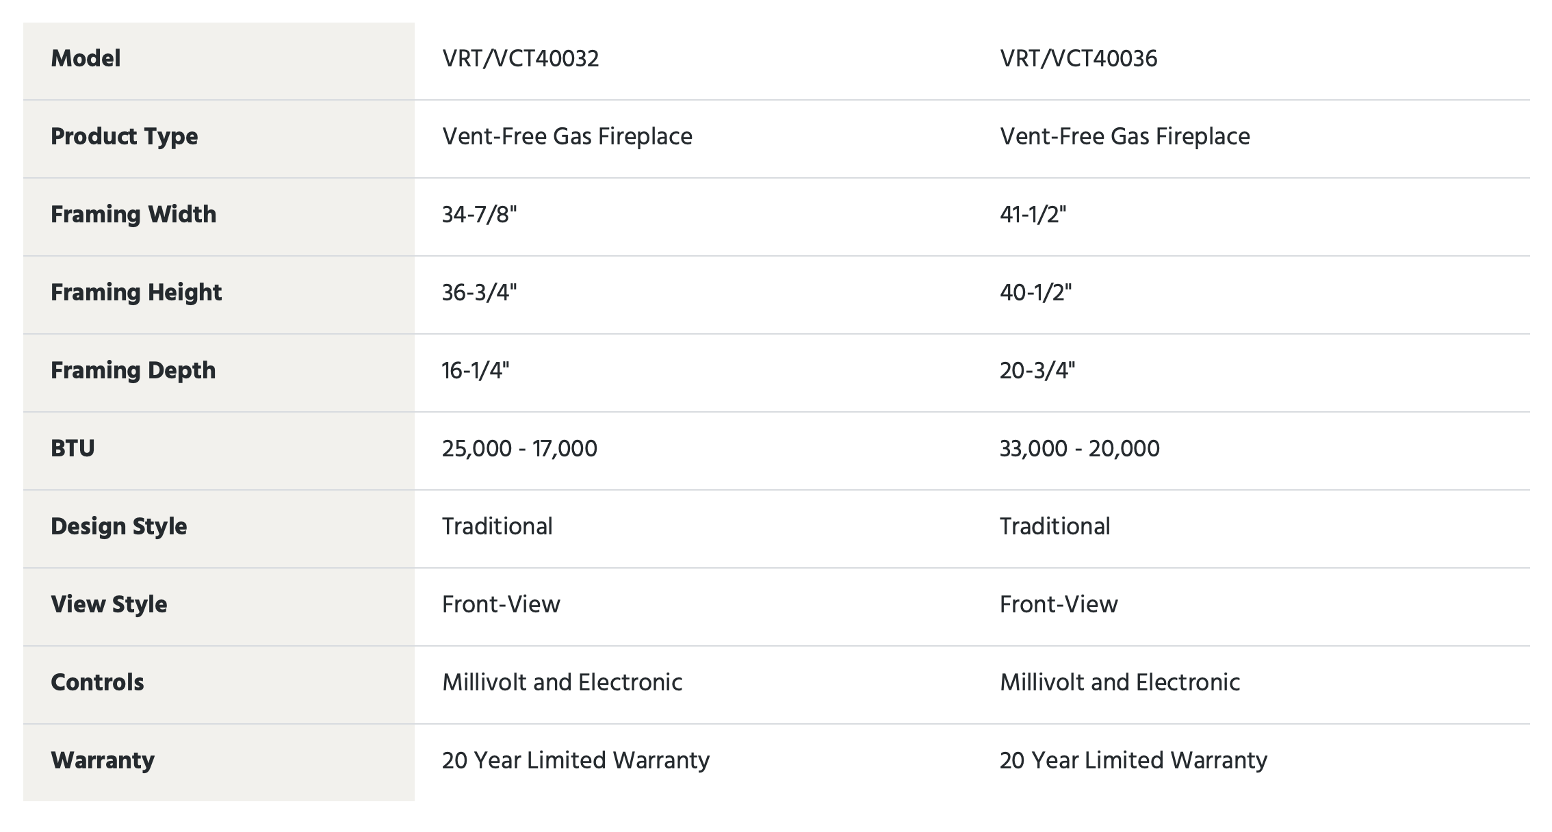The image size is (1552, 832).
Task: Click the 25,000 - 17,000 BTU value
Action: click(519, 450)
